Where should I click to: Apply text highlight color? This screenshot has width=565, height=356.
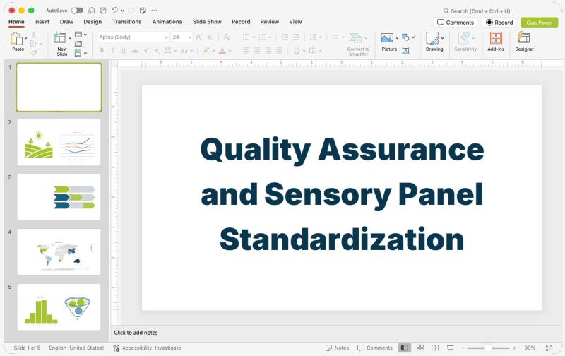pos(206,51)
